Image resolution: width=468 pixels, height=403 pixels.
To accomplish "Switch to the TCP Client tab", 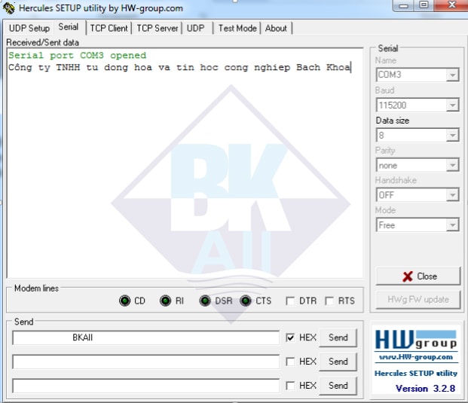I will tap(109, 29).
